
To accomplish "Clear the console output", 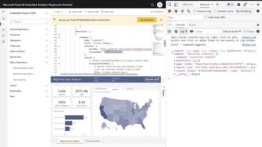I will tap(176, 31).
